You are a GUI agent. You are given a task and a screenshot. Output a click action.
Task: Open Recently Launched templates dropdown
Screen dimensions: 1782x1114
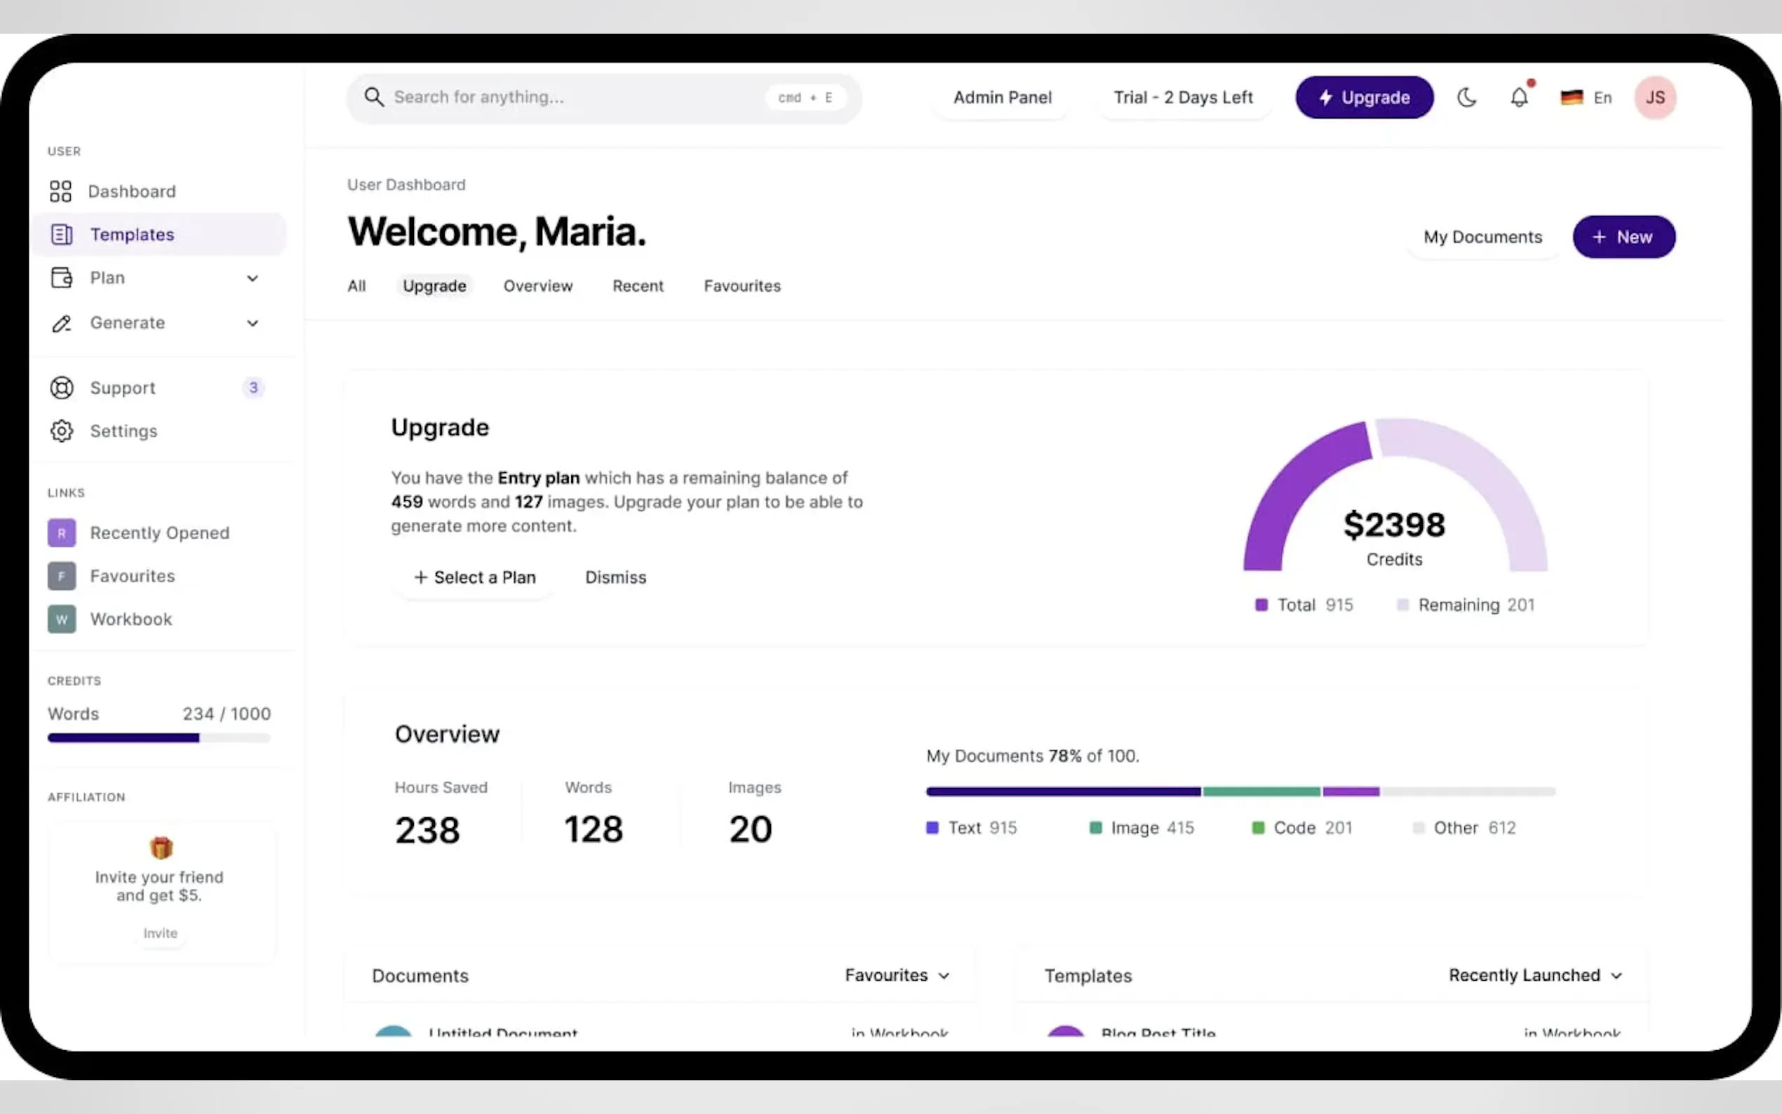1535,975
